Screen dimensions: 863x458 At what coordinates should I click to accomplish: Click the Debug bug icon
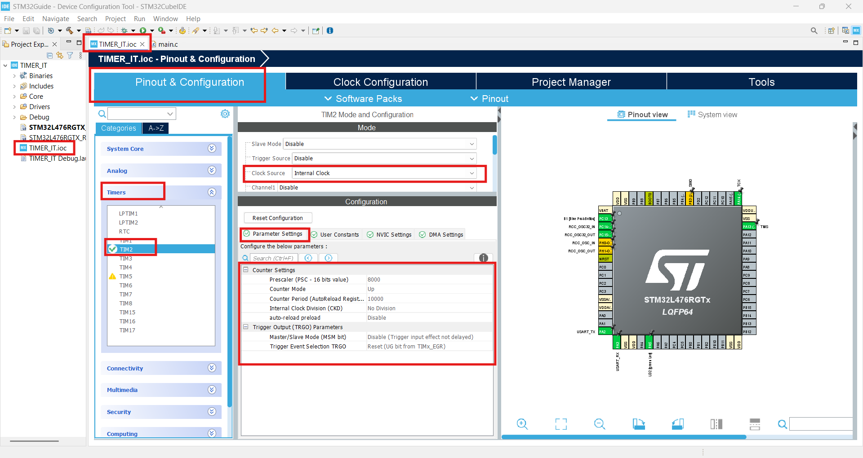[125, 31]
